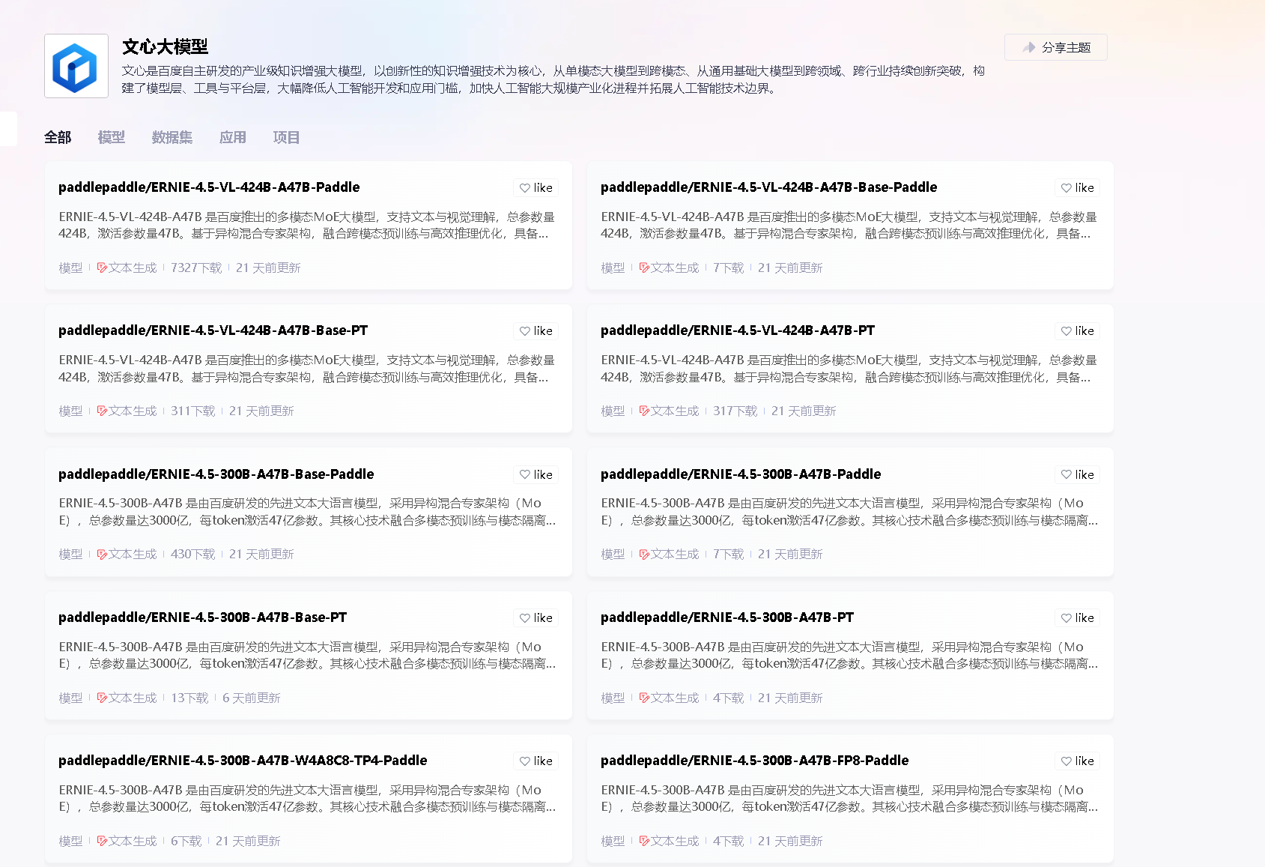
Task: Click the description text of ERNIE-4.5-VL-424B-A47B-Paddle card
Action: tap(307, 225)
